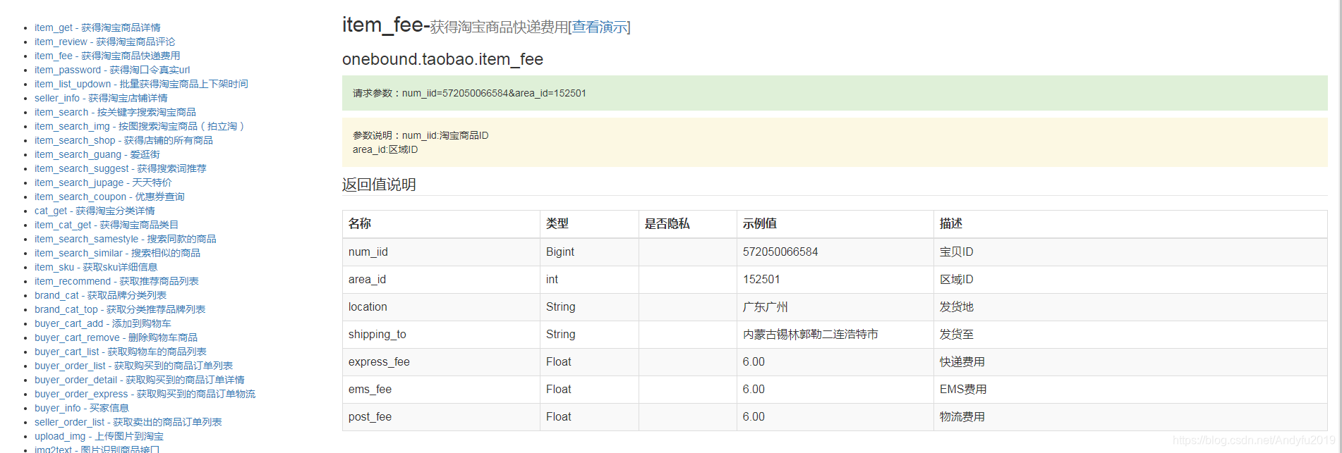Open the item_search_shop link

(123, 140)
